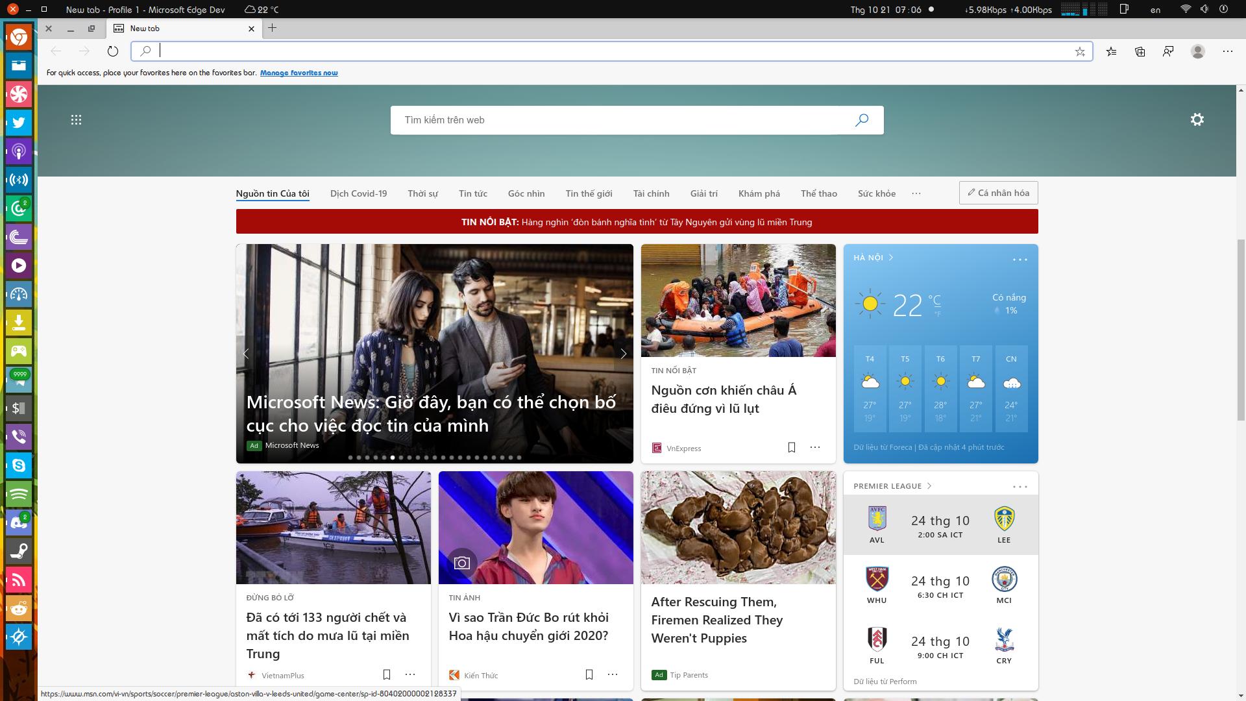
Task: Open the FUL vs CRY match row
Action: (940, 646)
